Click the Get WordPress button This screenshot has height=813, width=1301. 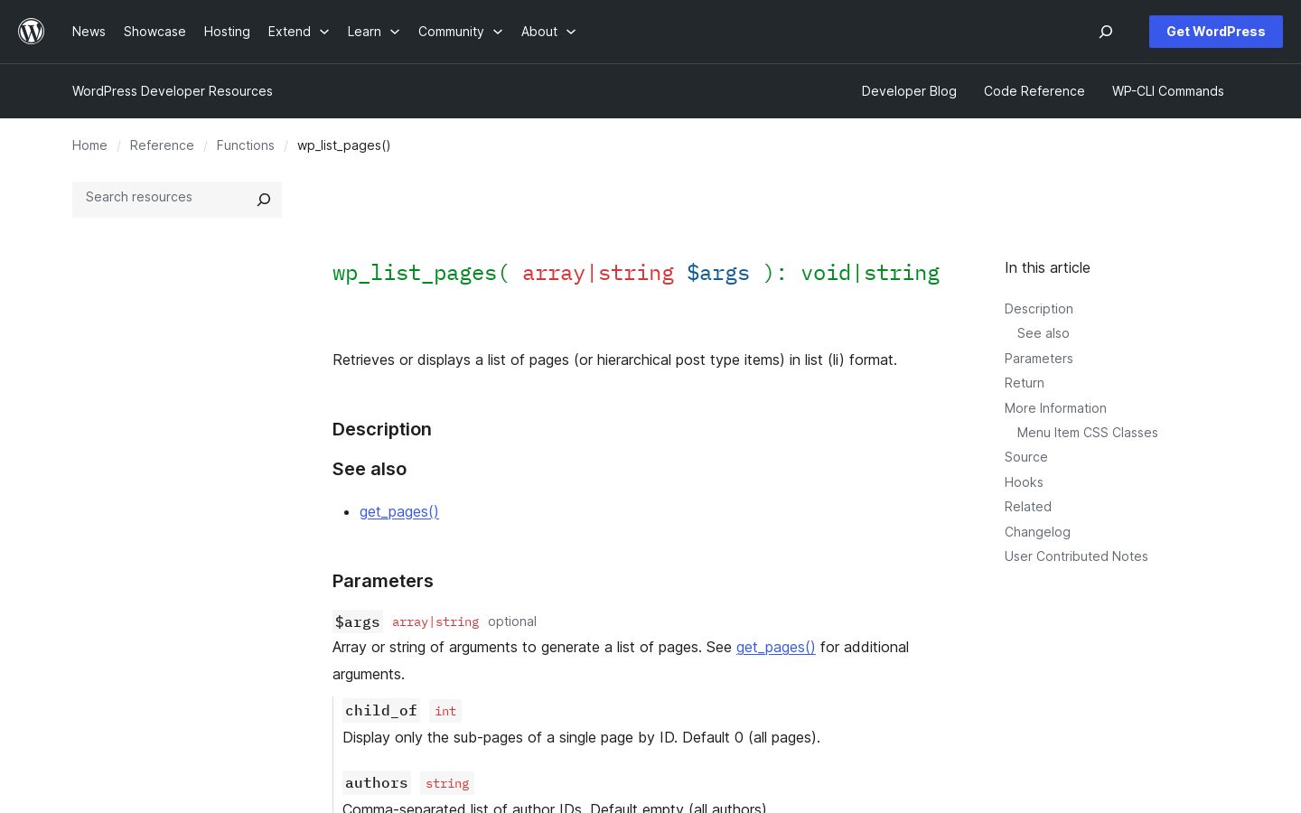[1216, 32]
